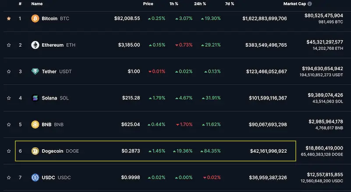Click the green Tether logo icon
Screen dimensions: 351x192
35,72
